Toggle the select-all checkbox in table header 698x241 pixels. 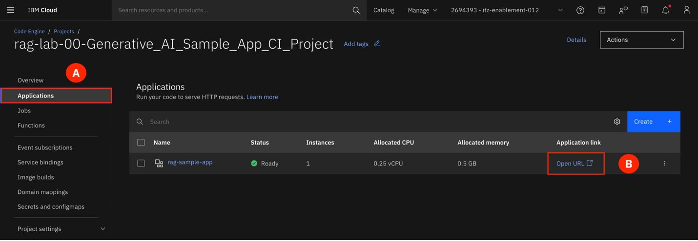click(x=141, y=143)
